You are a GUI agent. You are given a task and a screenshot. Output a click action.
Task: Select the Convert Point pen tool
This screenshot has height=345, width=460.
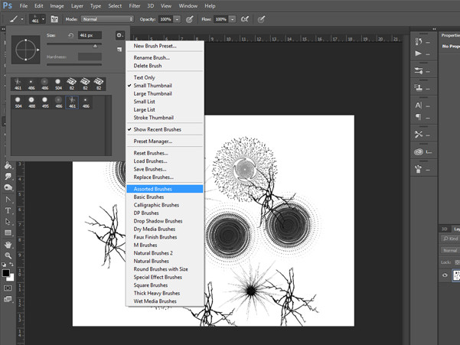click(8, 200)
